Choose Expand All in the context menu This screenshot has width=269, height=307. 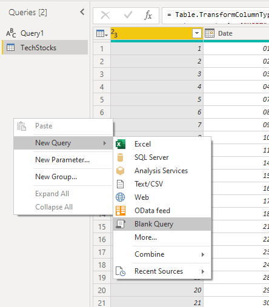(63, 194)
